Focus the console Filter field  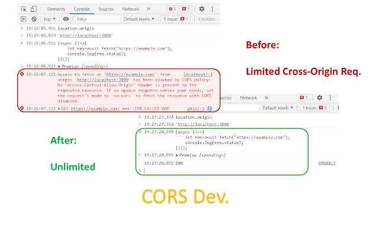tap(98, 19)
